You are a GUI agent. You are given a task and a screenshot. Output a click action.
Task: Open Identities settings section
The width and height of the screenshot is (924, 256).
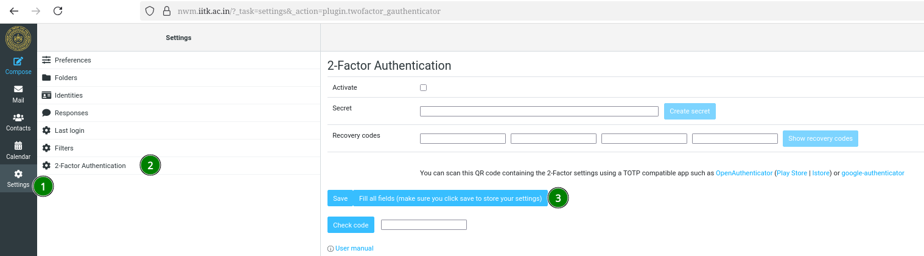click(x=68, y=95)
